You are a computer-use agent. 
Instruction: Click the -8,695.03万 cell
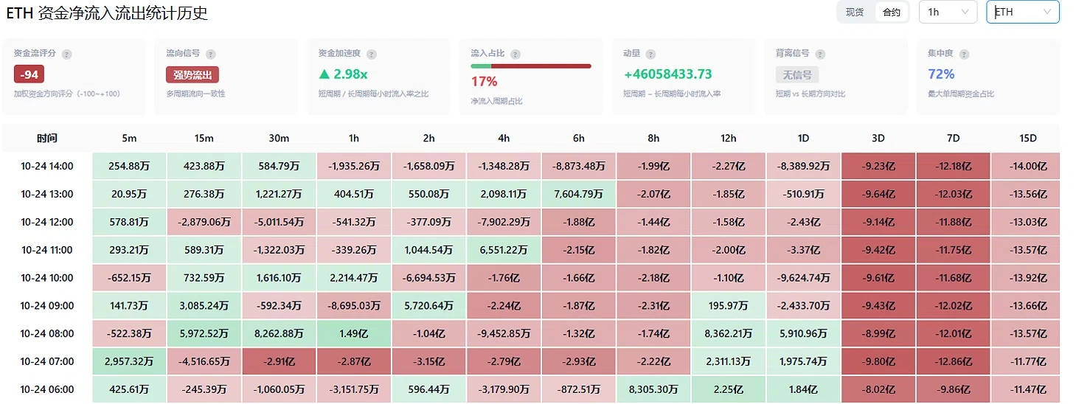click(354, 305)
